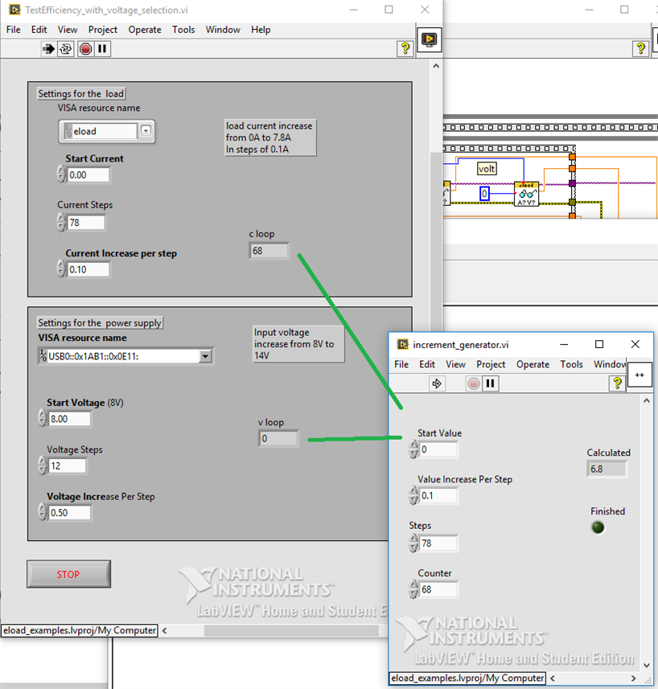The image size is (658, 689).
Task: Abort execution with the red stop icon
Action: (85, 49)
